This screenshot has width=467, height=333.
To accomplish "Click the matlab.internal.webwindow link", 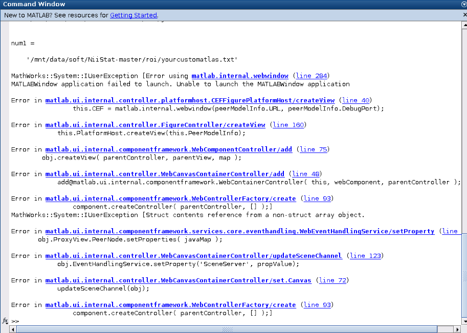I will tap(240, 76).
